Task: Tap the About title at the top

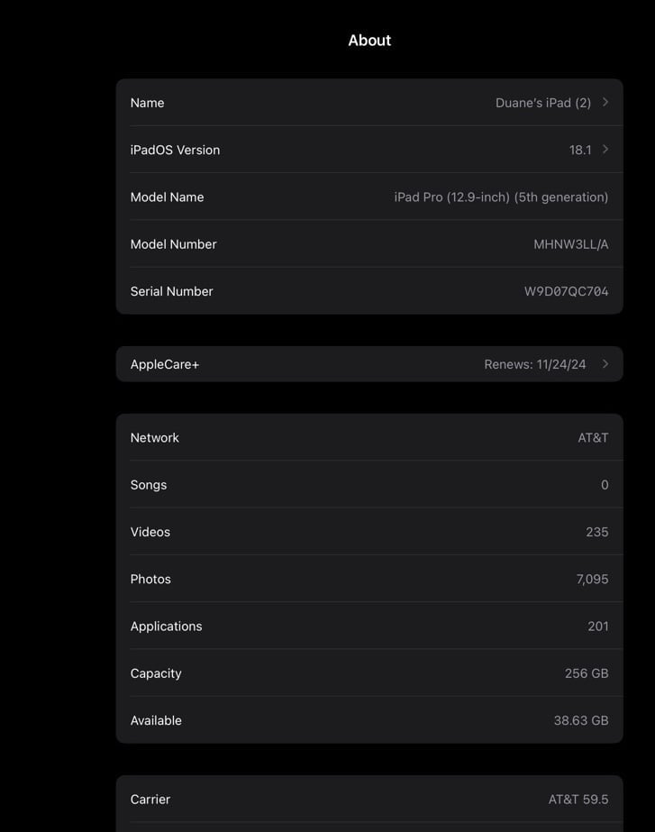Action: pos(369,40)
